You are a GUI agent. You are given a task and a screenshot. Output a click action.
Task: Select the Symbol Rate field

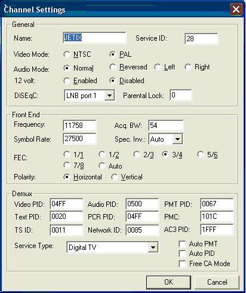(79, 139)
